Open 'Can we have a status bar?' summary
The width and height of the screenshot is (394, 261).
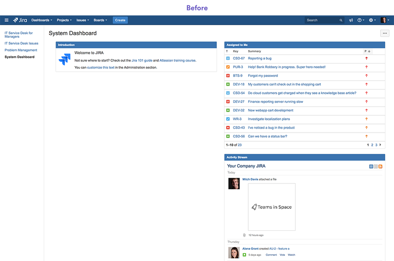click(267, 136)
